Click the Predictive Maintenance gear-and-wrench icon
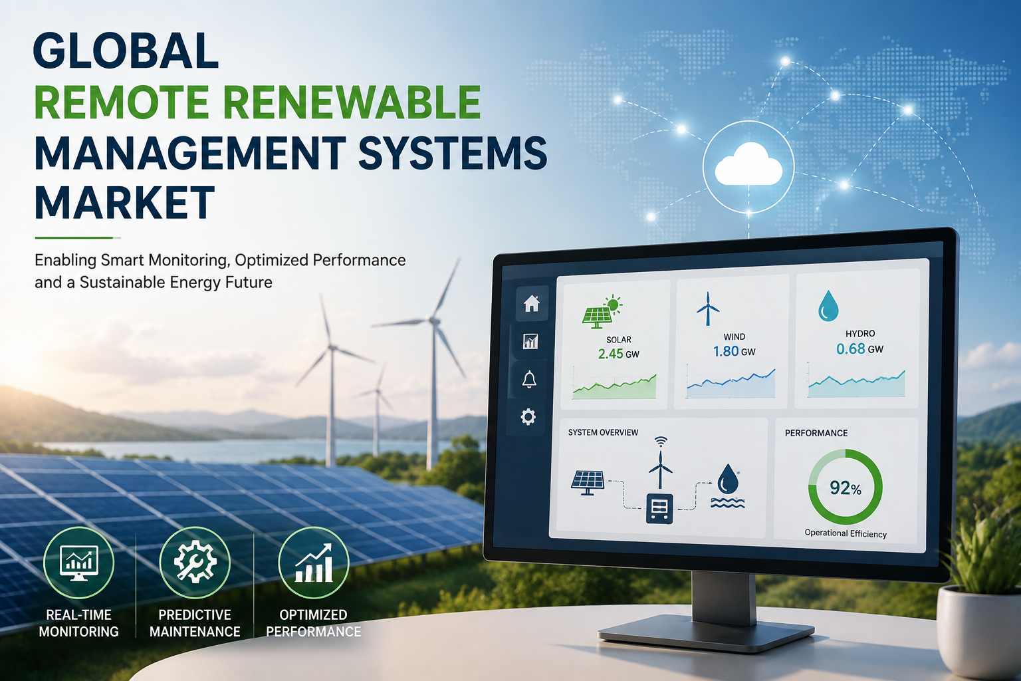 tap(195, 563)
